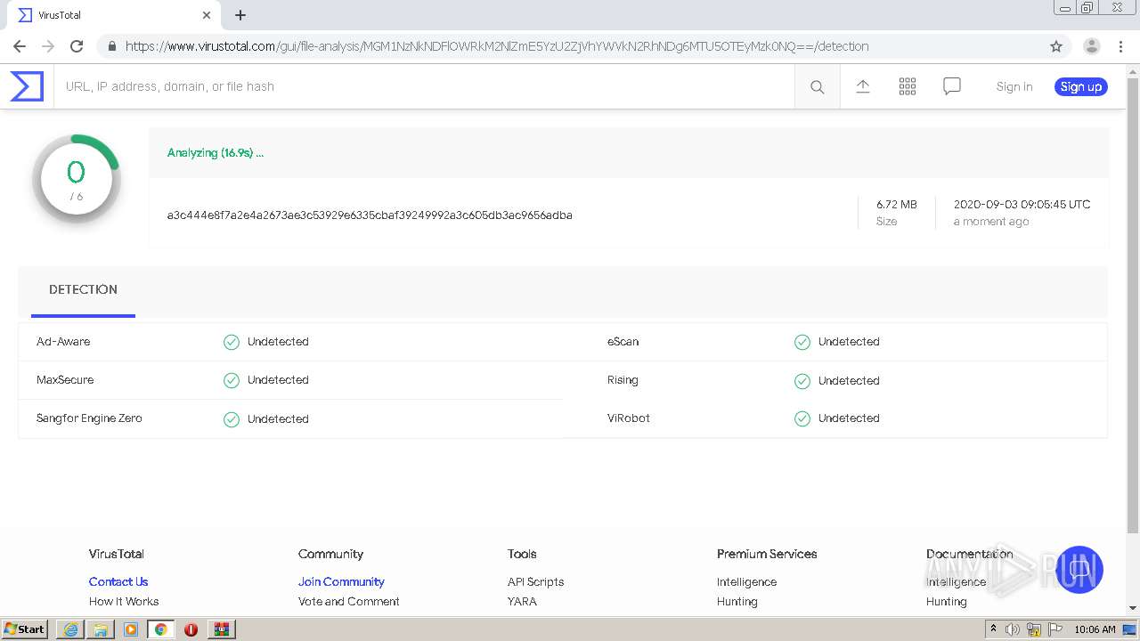The height and width of the screenshot is (641, 1140).
Task: Click the Ad-Aware engine name
Action: click(x=63, y=342)
